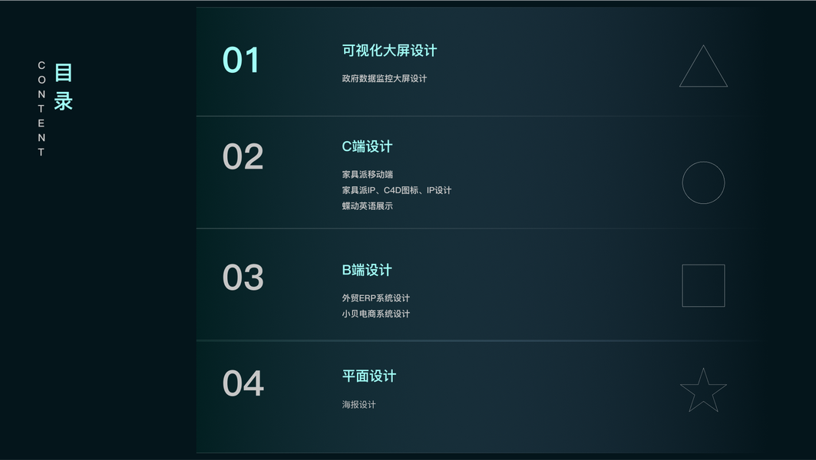Select 家具派IP、C4D图标、IP设计 entry

[397, 190]
